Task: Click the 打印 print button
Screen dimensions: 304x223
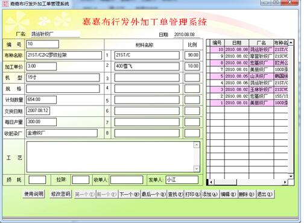Action: click(193, 194)
